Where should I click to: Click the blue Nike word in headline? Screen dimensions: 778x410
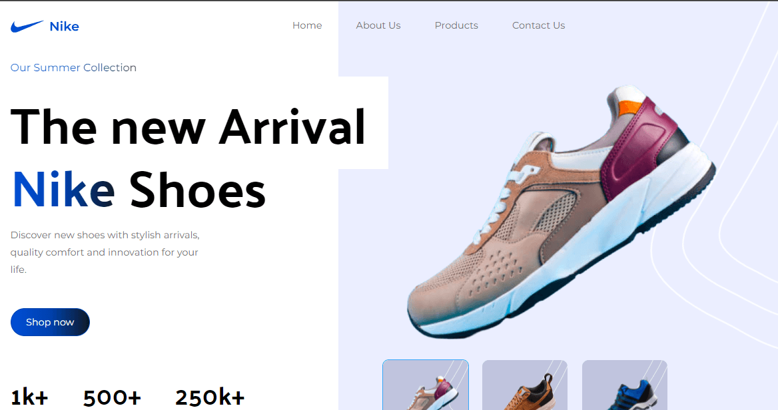pos(63,190)
